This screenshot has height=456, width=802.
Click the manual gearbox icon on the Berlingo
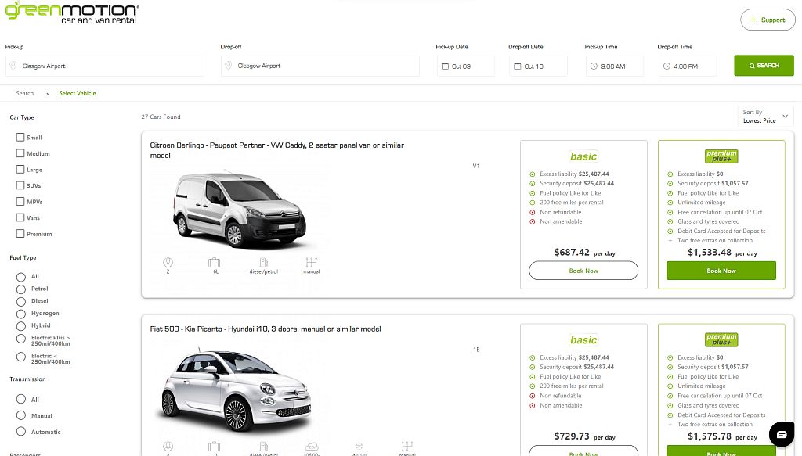(312, 263)
